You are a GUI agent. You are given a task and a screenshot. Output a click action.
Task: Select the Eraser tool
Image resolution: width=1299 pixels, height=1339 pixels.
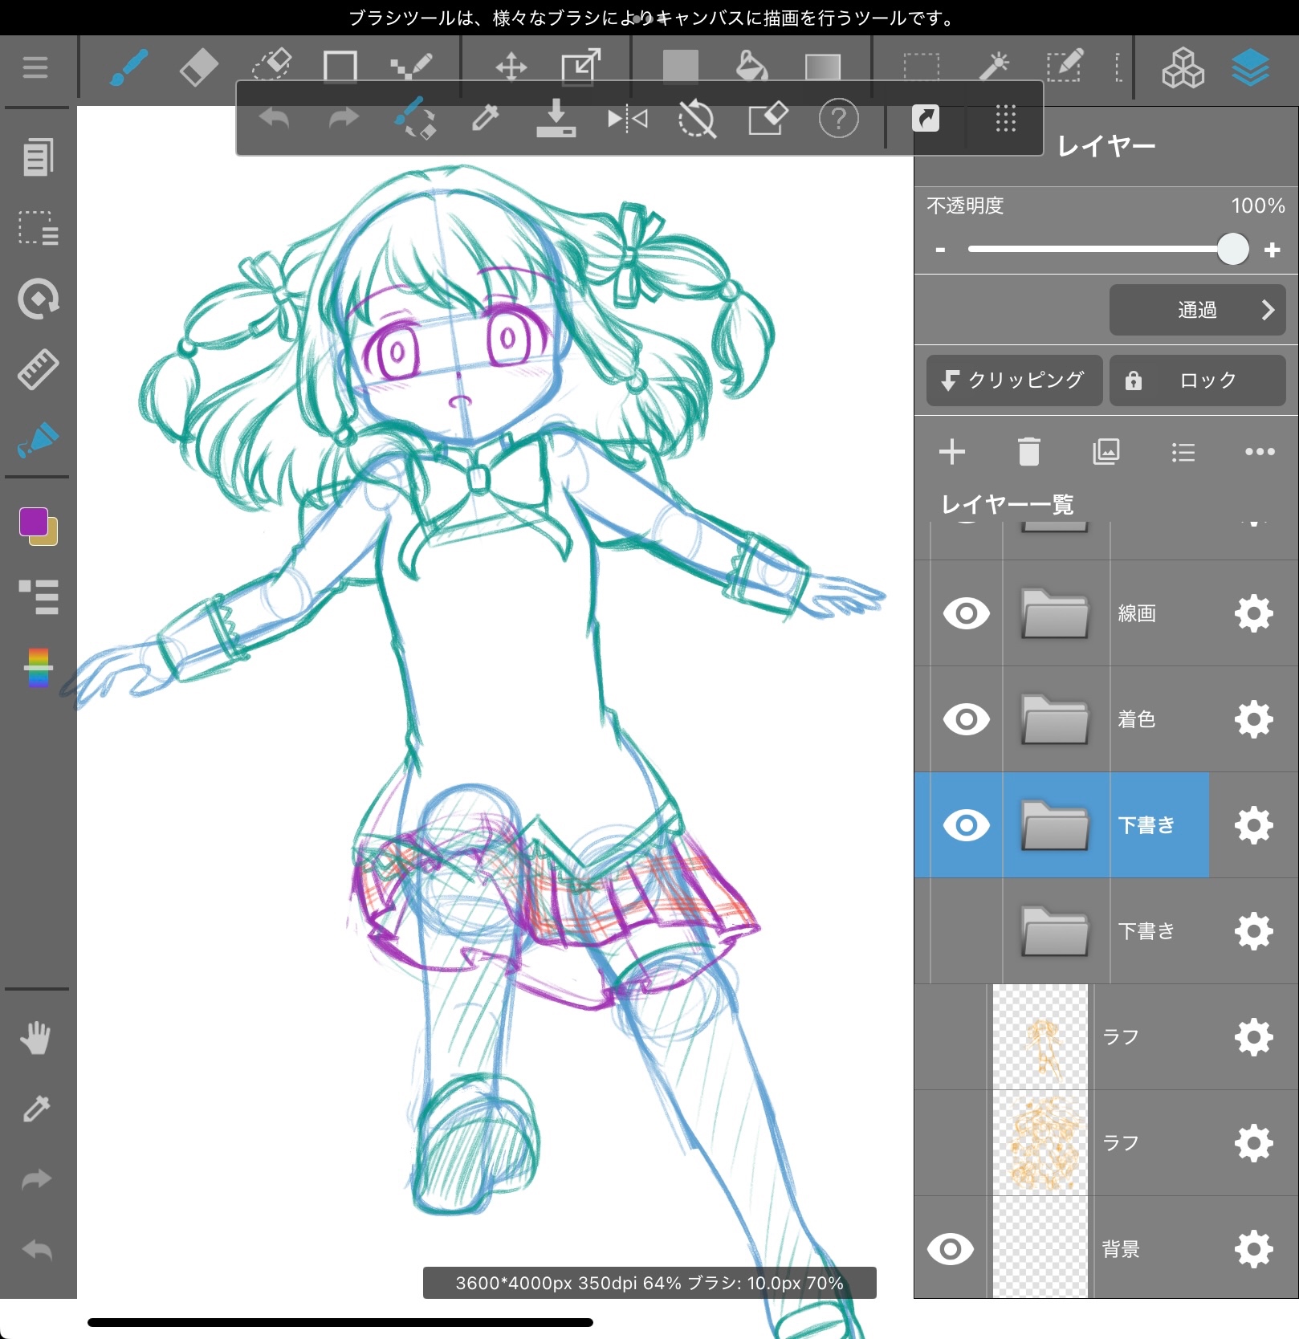tap(198, 67)
